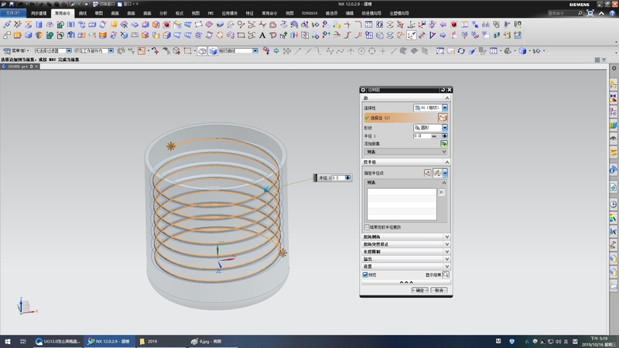Screen dimensions: 619x348
Task: Click the 取消 cancel button
Action: coord(439,291)
